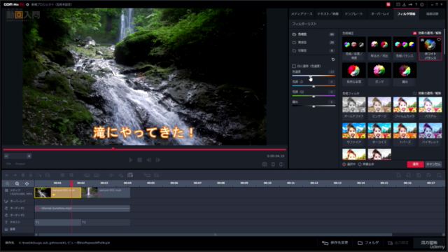Toggle 白に適用 (色温度) checkbox
Viewport: 448px width, 252px height.
pyautogui.click(x=294, y=66)
